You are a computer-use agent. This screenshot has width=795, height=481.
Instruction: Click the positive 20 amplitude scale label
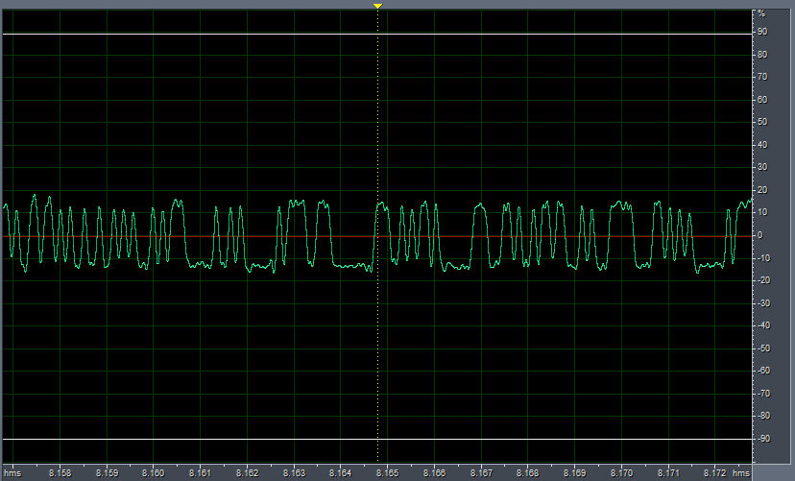point(762,190)
